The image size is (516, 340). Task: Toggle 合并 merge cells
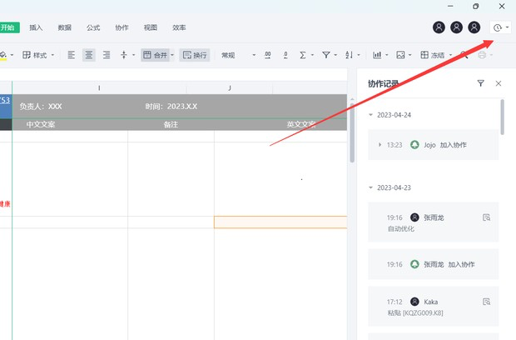click(156, 55)
